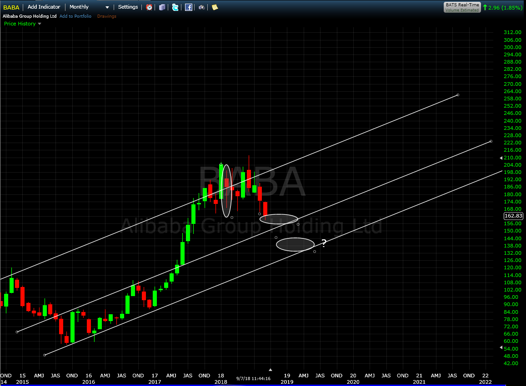Open the yellow sticky note icon
This screenshot has height=386, width=526.
[x=215, y=7]
